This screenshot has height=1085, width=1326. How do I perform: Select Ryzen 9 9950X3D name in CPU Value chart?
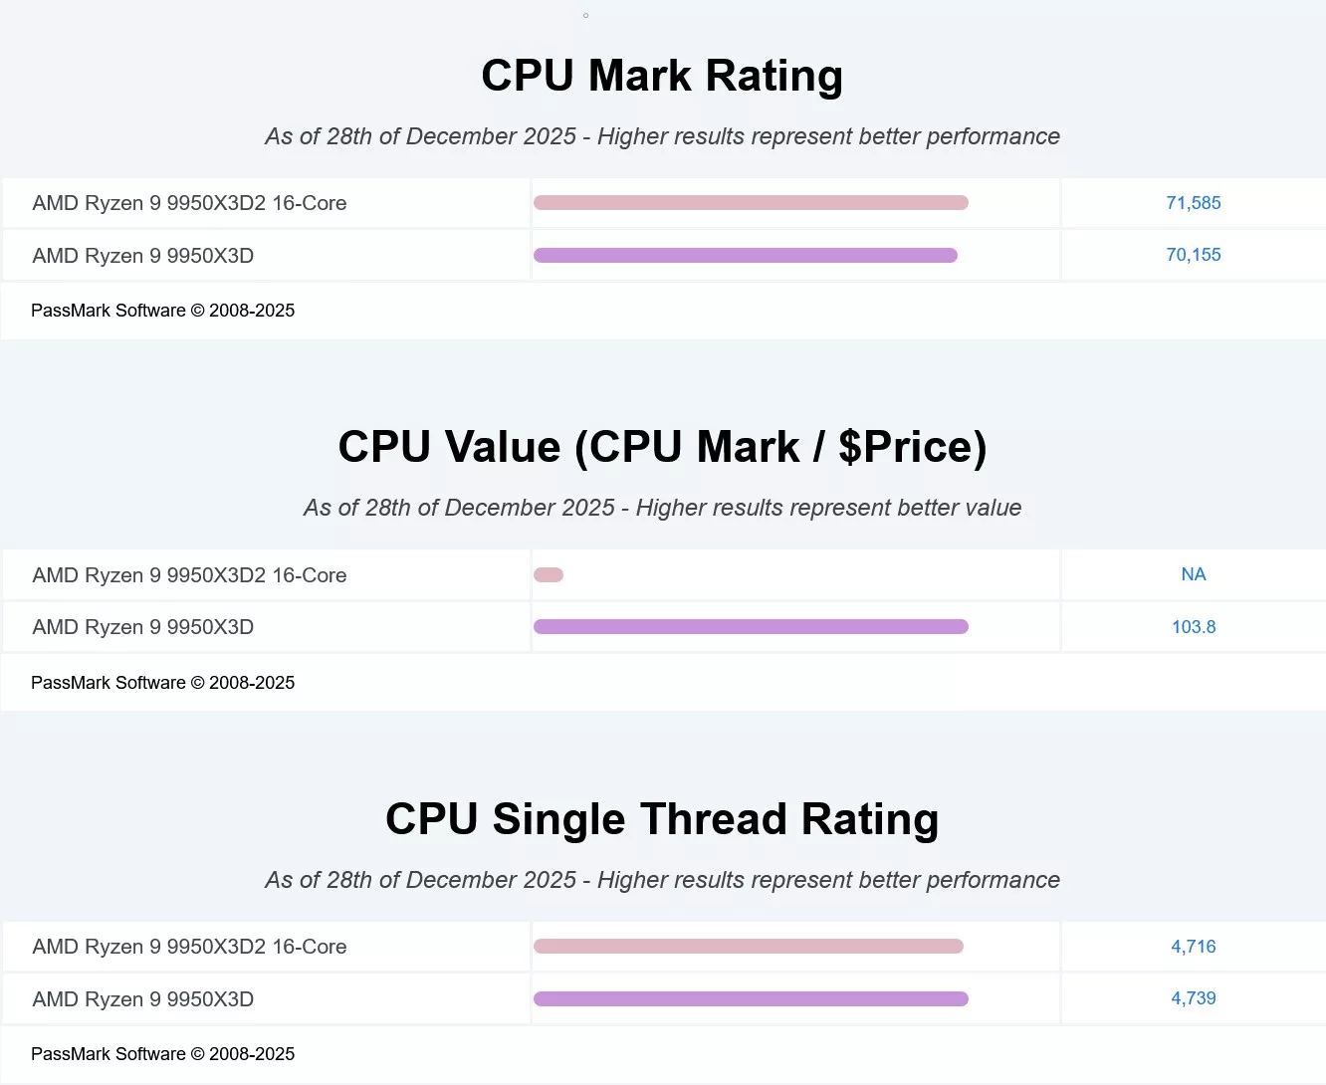tap(142, 627)
